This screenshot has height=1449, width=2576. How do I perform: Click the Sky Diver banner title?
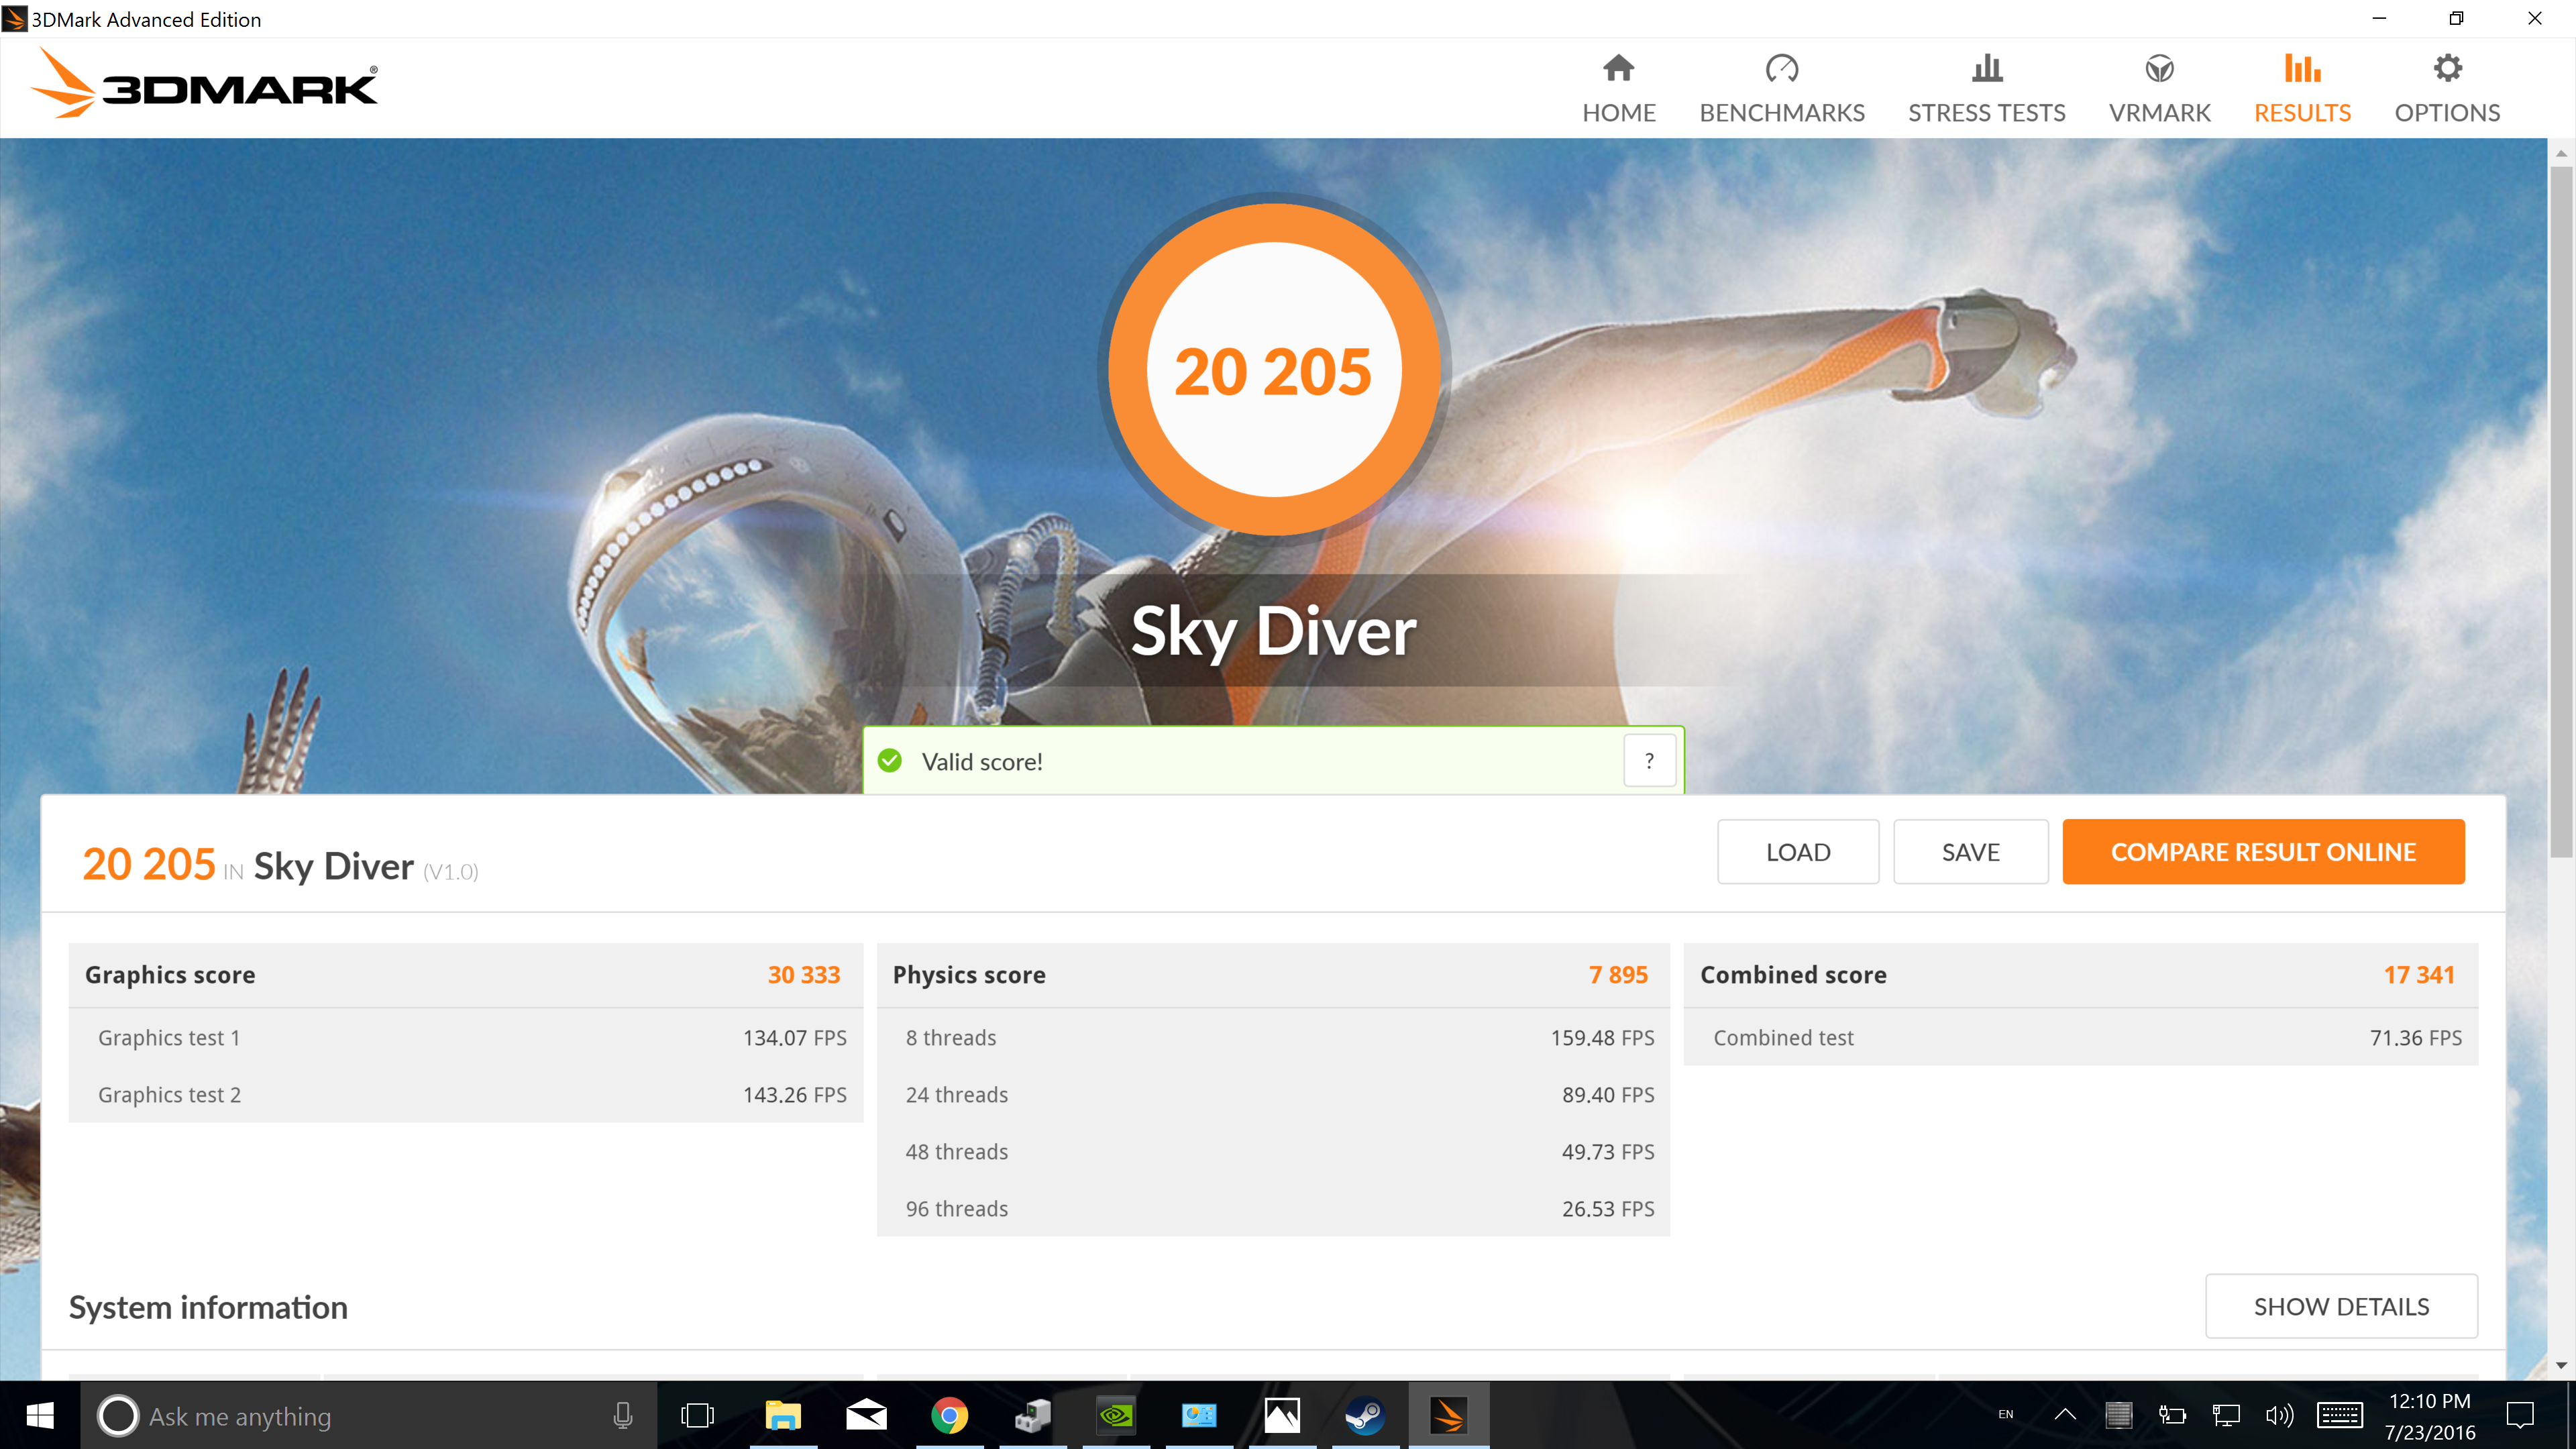(x=1273, y=631)
